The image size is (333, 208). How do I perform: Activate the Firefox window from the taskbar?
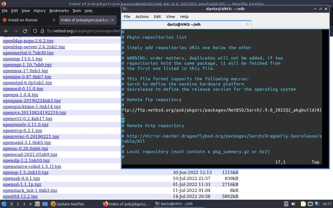[x=126, y=204]
